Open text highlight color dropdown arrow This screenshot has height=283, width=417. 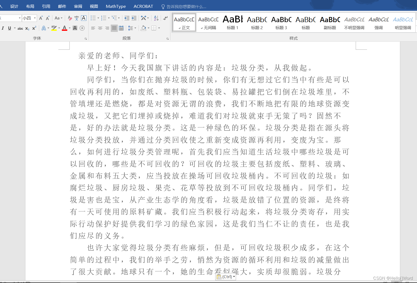pos(59,28)
